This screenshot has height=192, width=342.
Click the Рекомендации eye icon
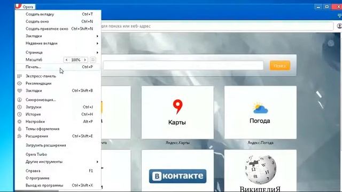(x=19, y=83)
